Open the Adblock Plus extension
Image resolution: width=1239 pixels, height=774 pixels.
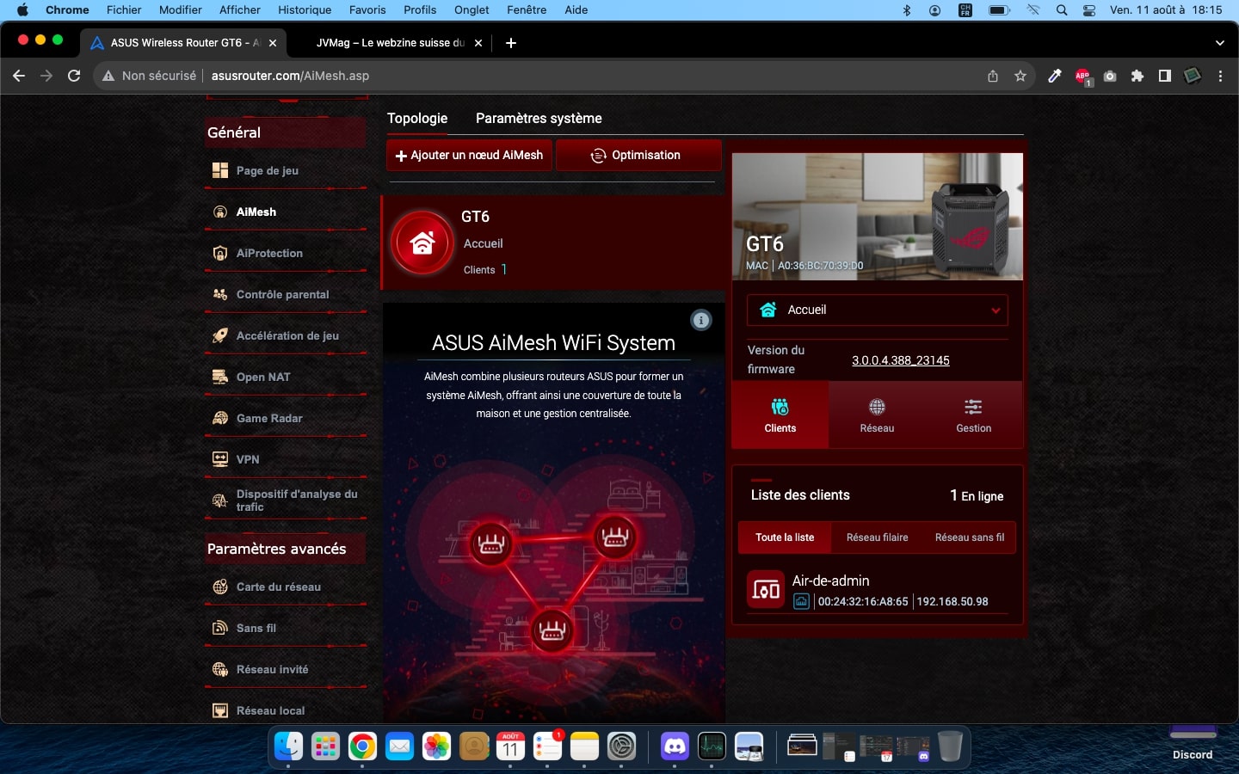(x=1082, y=76)
